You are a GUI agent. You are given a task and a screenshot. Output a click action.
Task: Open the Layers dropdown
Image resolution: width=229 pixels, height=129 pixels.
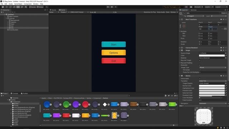(209, 7)
